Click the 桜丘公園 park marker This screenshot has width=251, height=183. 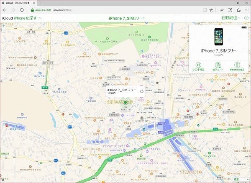(141, 156)
